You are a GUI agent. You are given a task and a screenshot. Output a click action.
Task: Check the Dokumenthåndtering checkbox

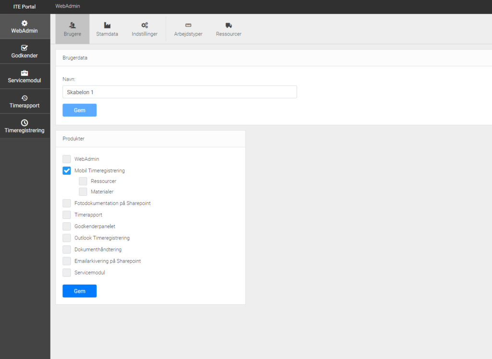coord(66,250)
